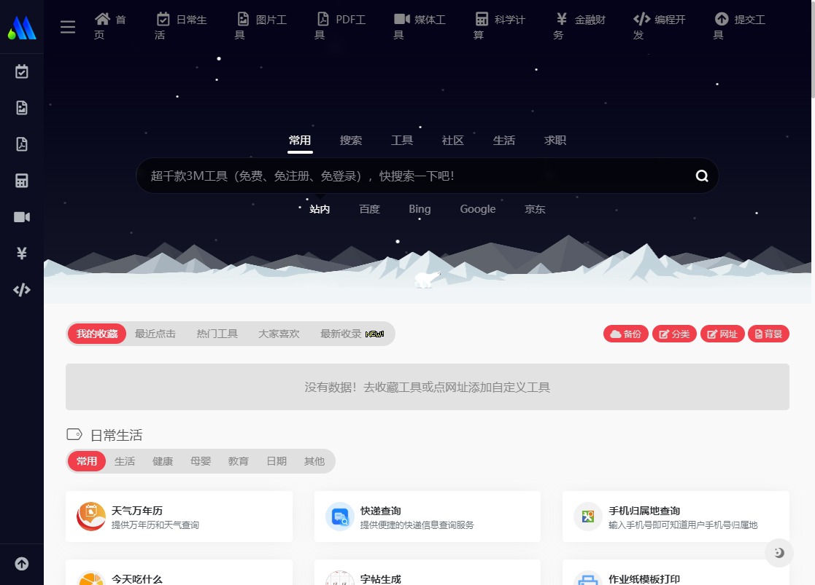Click the 背景 background button
The height and width of the screenshot is (585, 815).
pos(768,334)
